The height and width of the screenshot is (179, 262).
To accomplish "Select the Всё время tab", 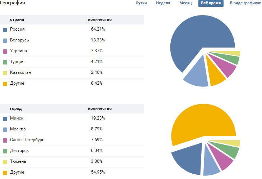I will point(211,3).
